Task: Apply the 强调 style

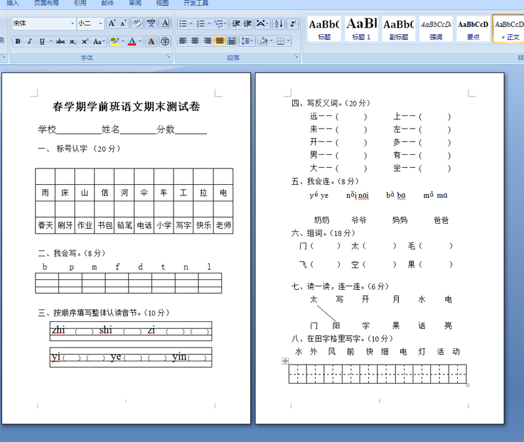Action: tap(436, 29)
